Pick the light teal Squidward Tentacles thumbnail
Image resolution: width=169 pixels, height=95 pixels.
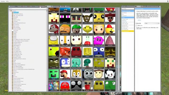pyautogui.click(x=76, y=63)
